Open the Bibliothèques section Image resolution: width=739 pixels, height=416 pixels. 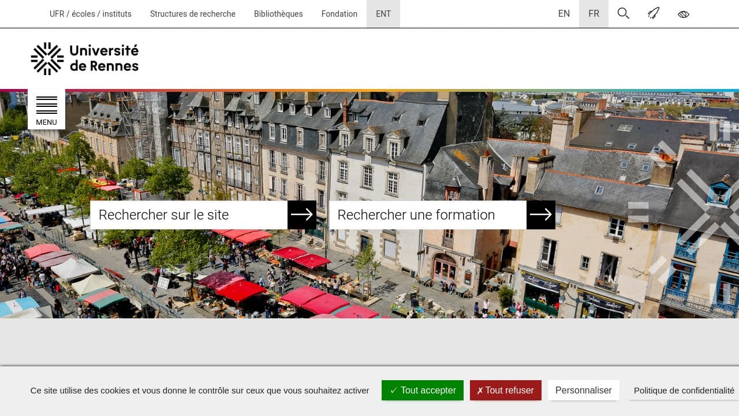pos(278,13)
